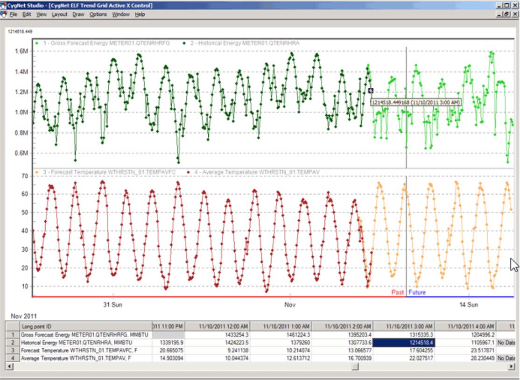Click the CygNet Studio title bar icon
Image resolution: width=520 pixels, height=380 pixels.
3,6
